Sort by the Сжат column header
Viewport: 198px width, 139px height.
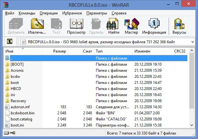81,51
